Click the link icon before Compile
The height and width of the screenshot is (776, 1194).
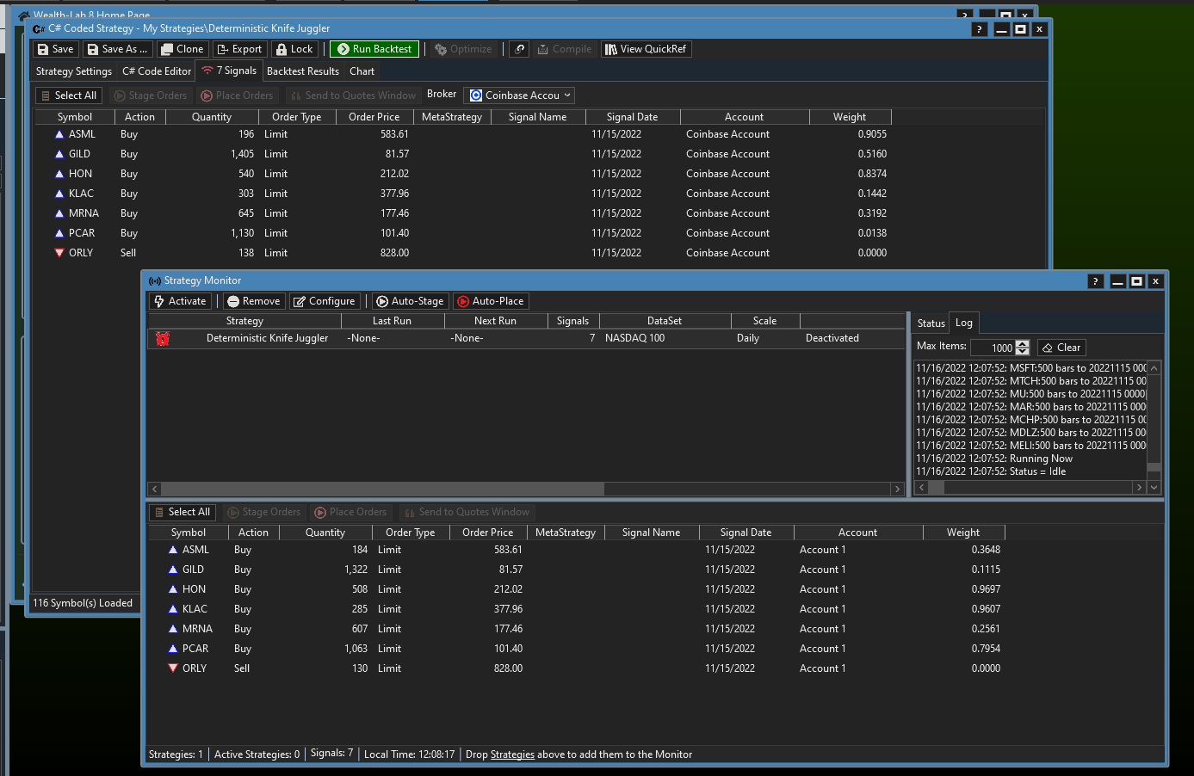pos(519,49)
